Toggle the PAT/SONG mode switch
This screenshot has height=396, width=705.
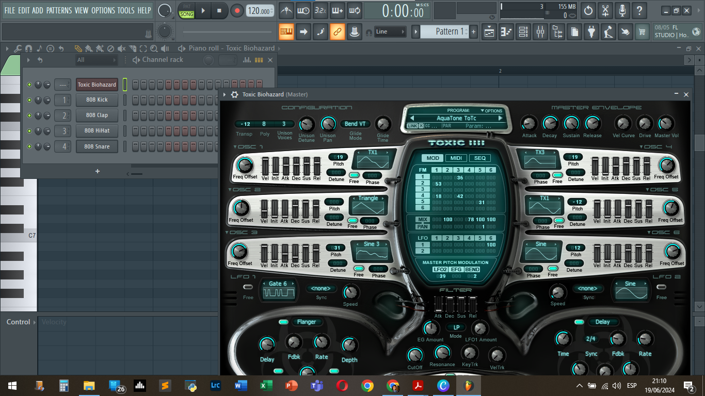(187, 11)
